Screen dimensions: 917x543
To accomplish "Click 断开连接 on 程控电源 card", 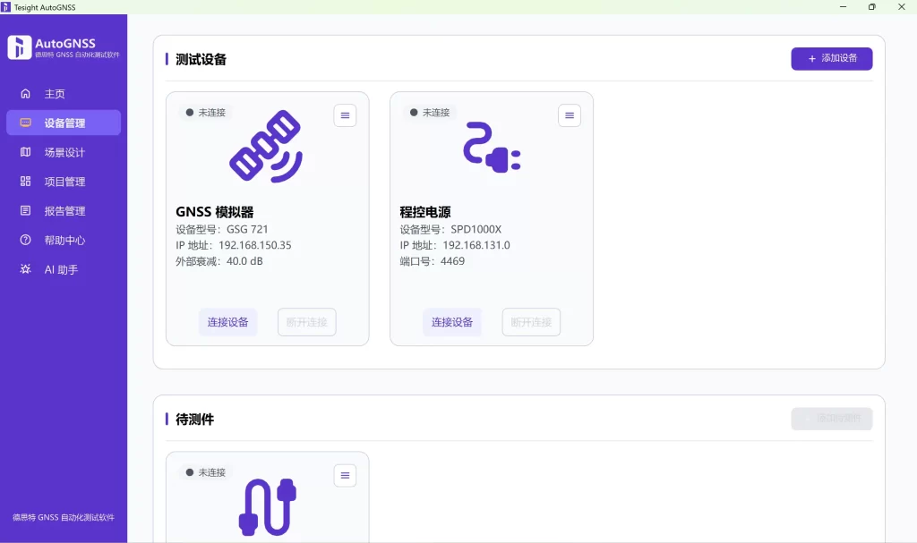I will coord(531,322).
